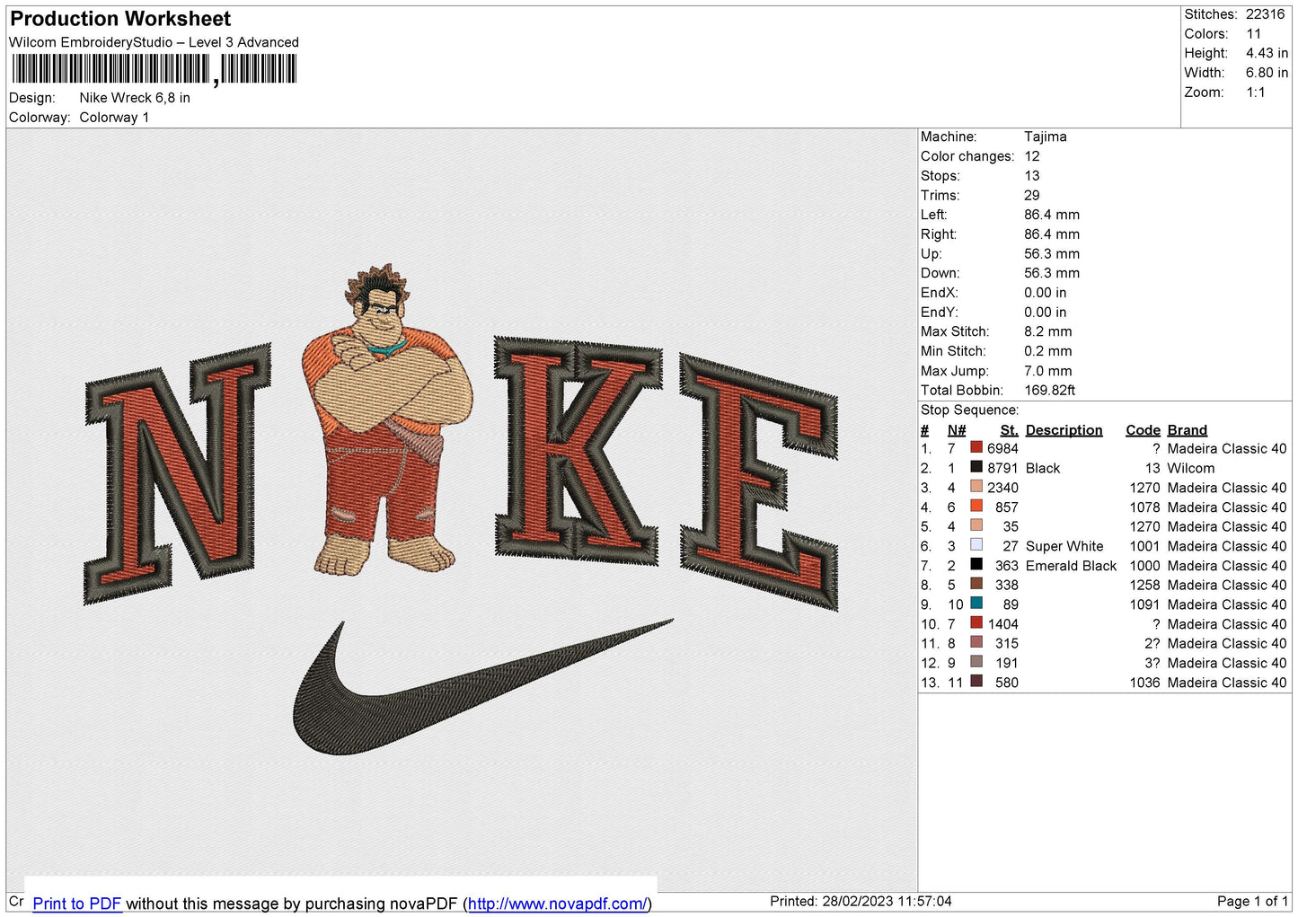Viewport: 1298px width, 917px height.
Task: Click the 'Wilcom EmbroideryStudio – Level 3 Advanced' text
Action: click(154, 42)
